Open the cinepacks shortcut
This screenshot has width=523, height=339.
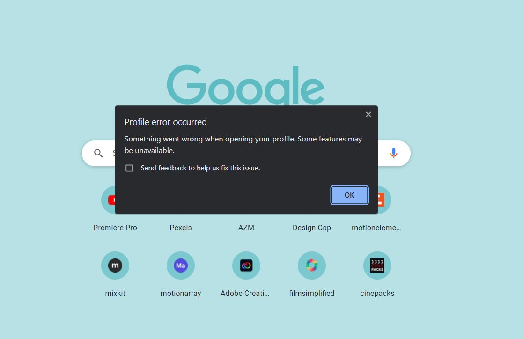pyautogui.click(x=377, y=265)
